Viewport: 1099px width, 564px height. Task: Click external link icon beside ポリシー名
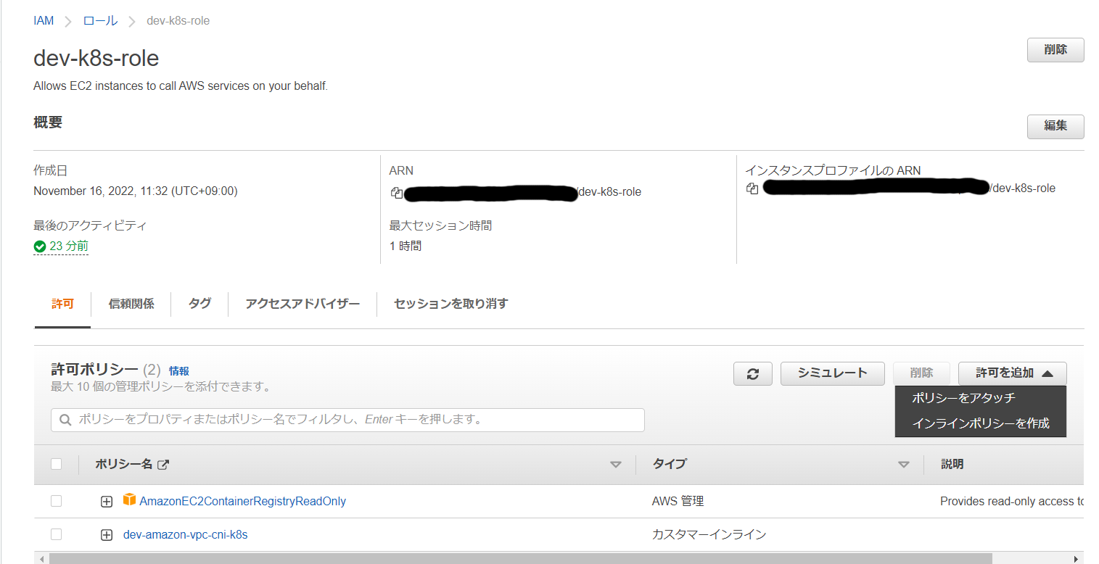(x=163, y=465)
